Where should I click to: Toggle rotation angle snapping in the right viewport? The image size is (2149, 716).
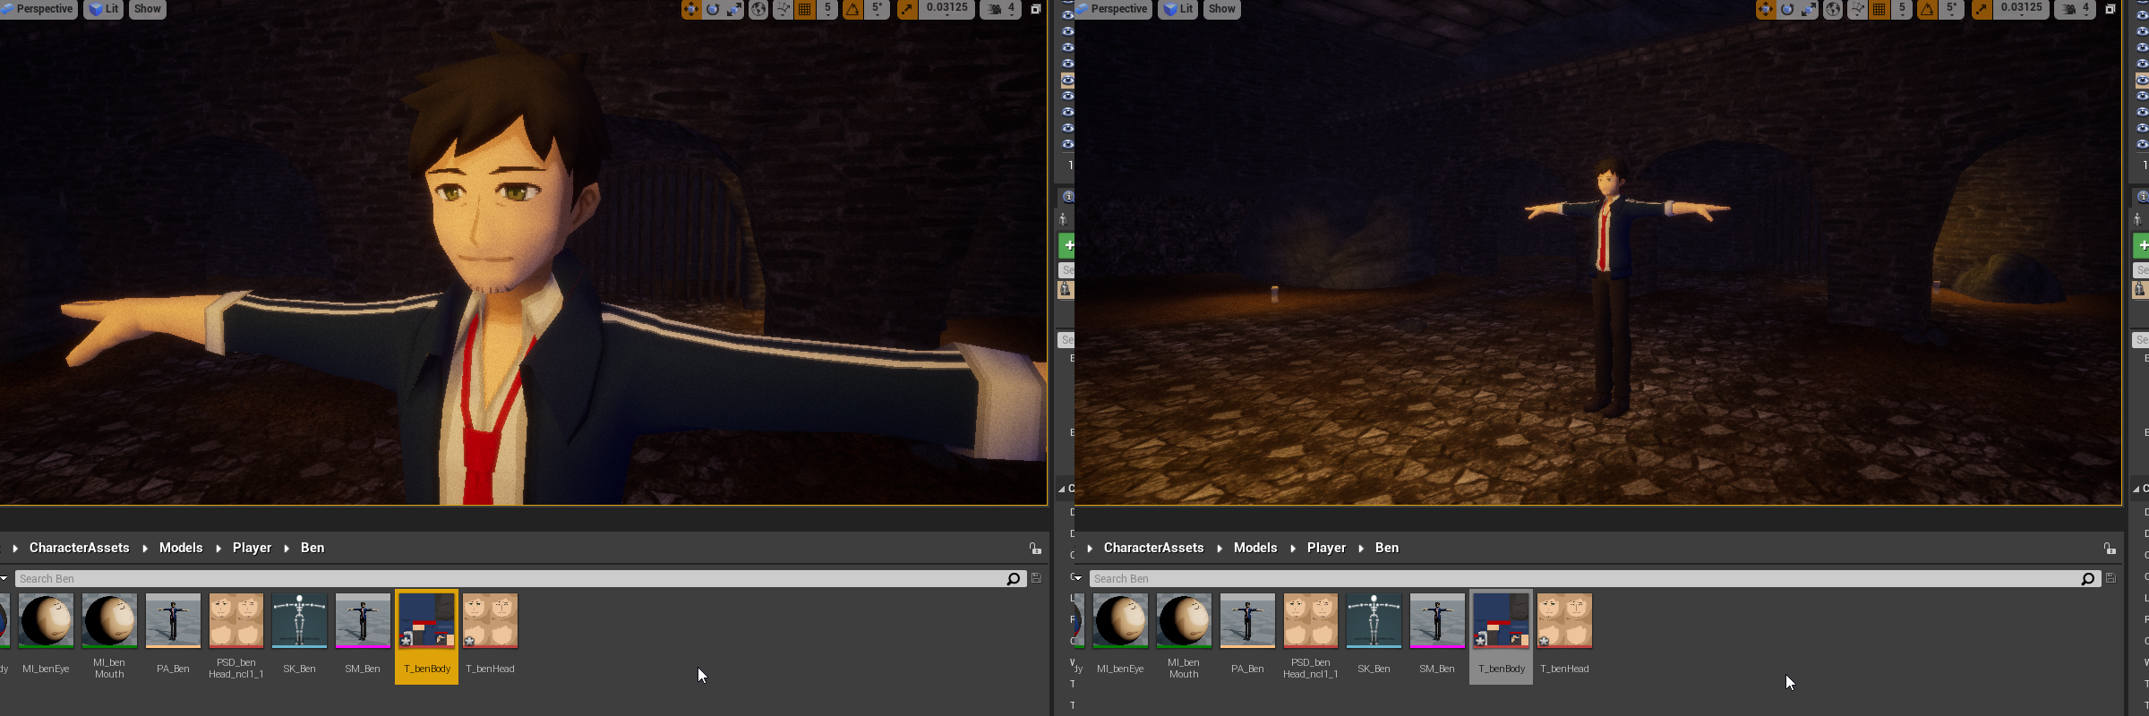tap(1927, 9)
